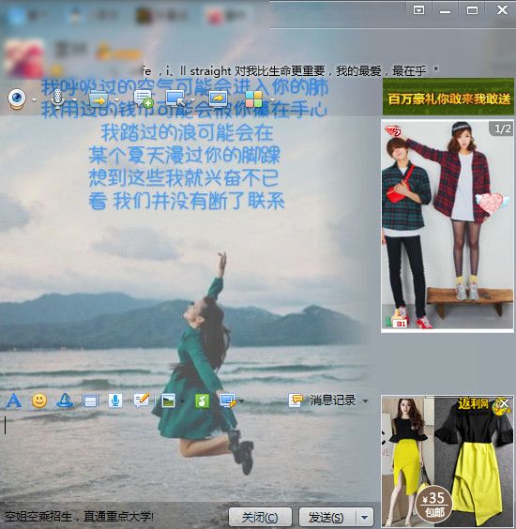The image size is (516, 529).
Task: Open the emoji smiley picker
Action: point(39,401)
